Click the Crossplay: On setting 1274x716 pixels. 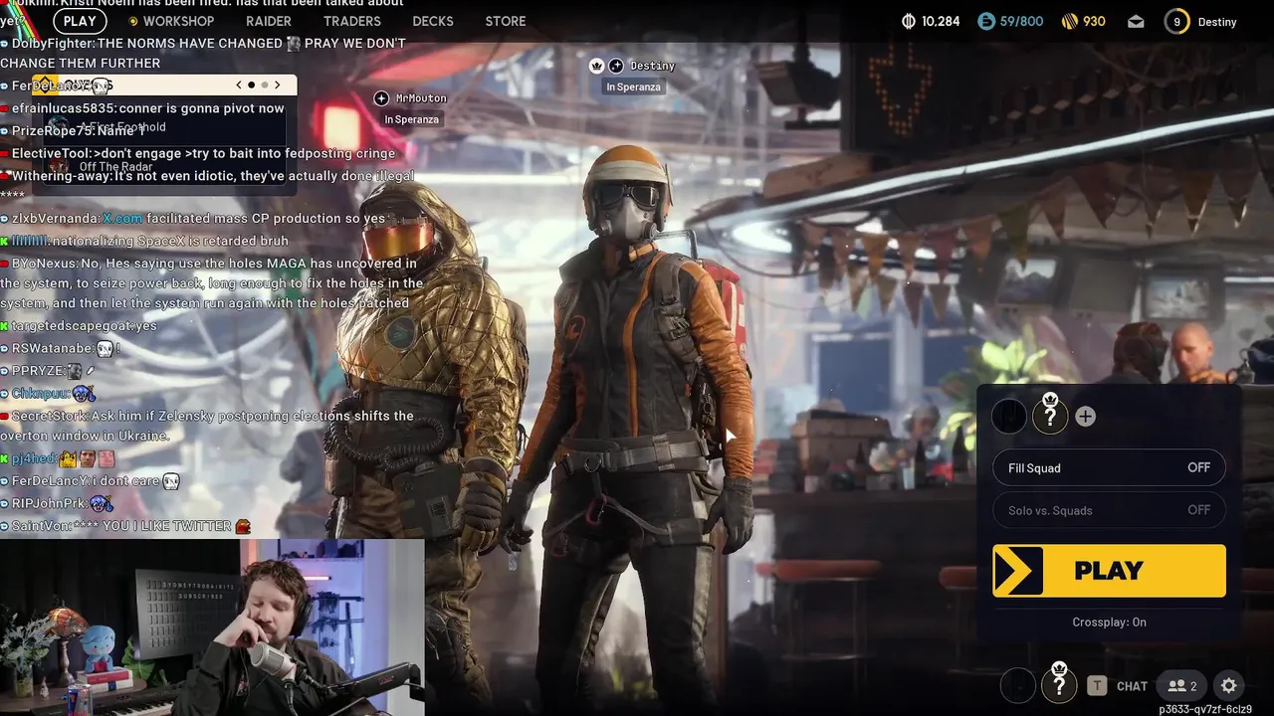1109,623
